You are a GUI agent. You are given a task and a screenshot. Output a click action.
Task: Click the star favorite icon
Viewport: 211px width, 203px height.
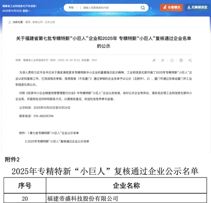pos(172,60)
